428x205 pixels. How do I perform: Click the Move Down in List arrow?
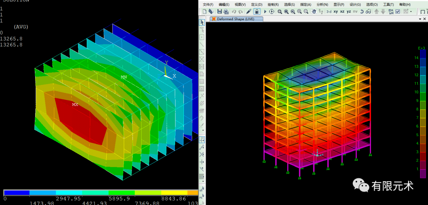(x=383, y=11)
